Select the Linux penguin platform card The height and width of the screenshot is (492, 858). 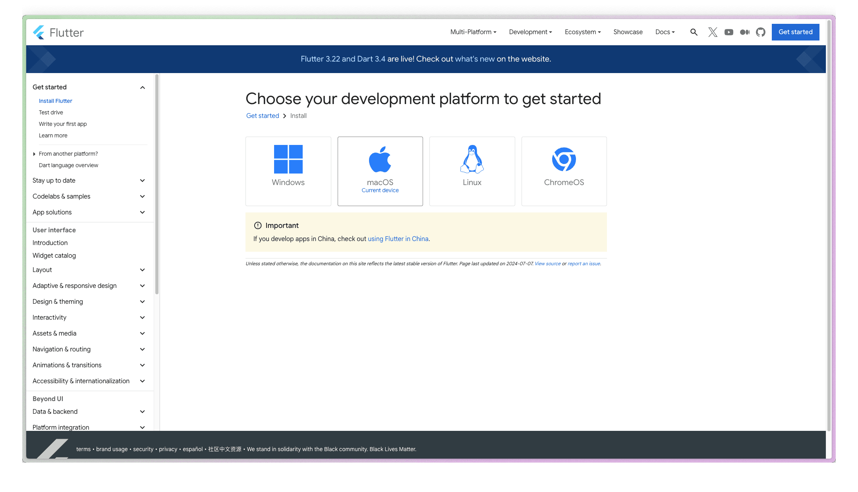472,171
